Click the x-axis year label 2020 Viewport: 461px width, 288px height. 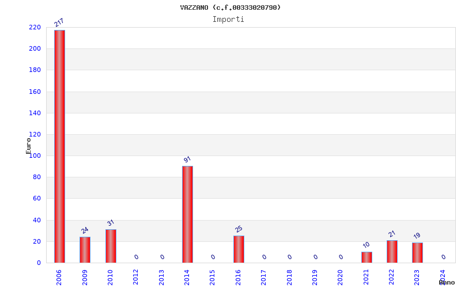(341, 278)
